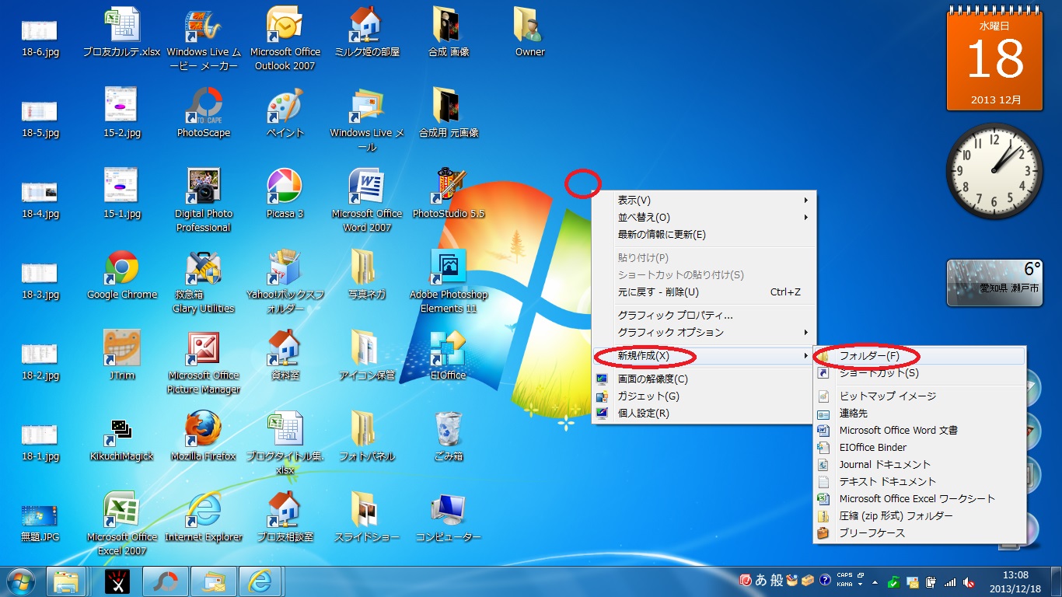Switch to PhotoScape in the taskbar

(165, 581)
